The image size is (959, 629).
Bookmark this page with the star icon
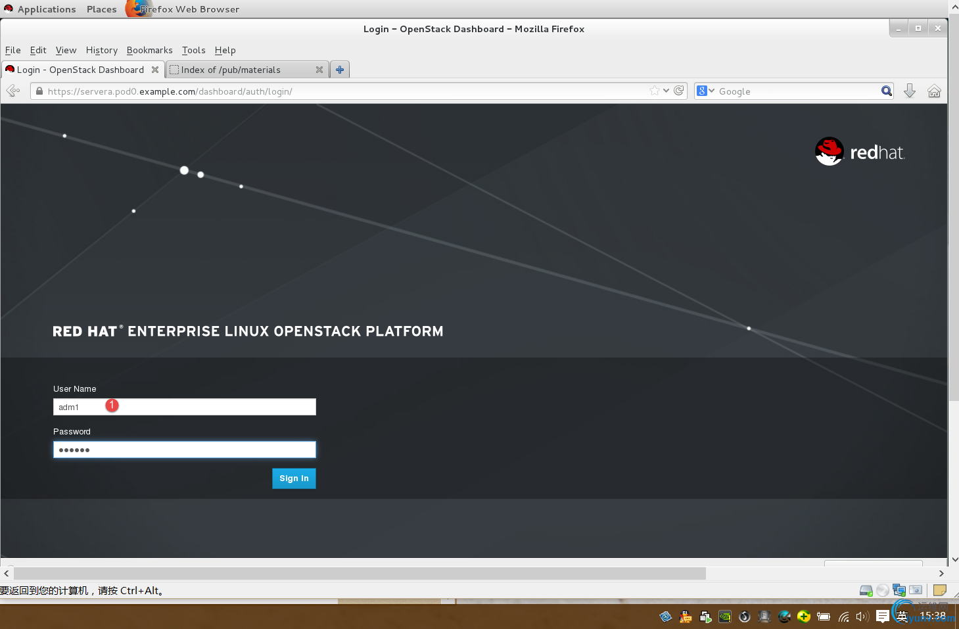655,91
